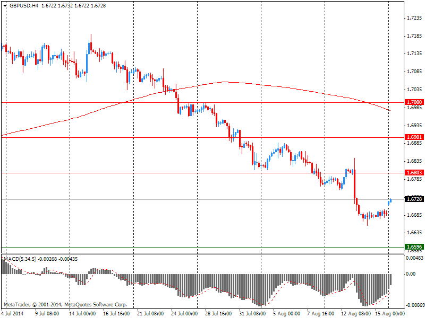Click the 14 Jul 00:00 time label
This screenshot has height=318, width=425.
(82, 314)
